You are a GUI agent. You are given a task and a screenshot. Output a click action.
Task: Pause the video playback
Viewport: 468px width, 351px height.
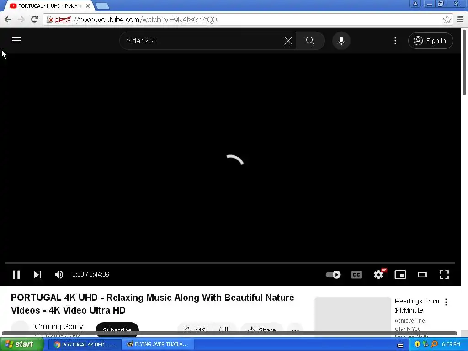pyautogui.click(x=16, y=275)
